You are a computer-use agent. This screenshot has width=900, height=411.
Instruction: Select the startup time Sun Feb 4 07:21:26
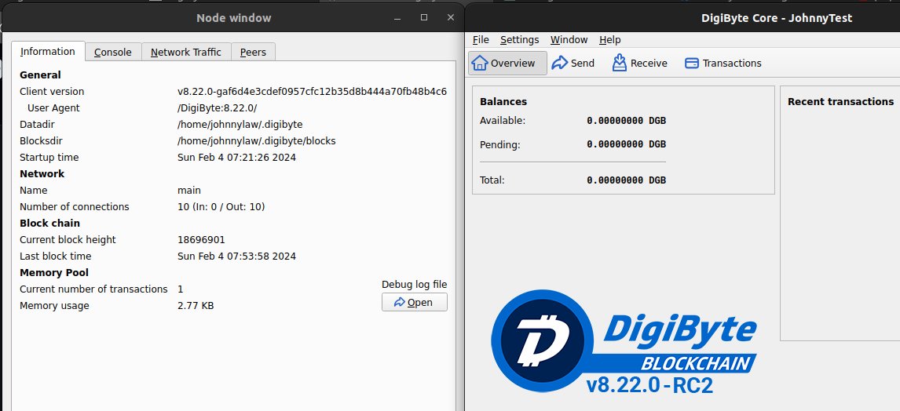tap(237, 158)
